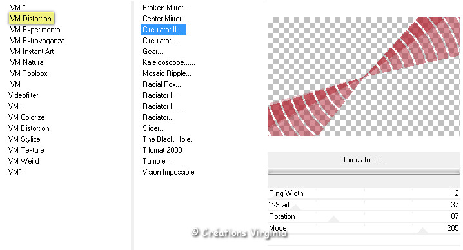Choose the Center Mirror... filter
The height and width of the screenshot is (250, 463).
coord(164,19)
